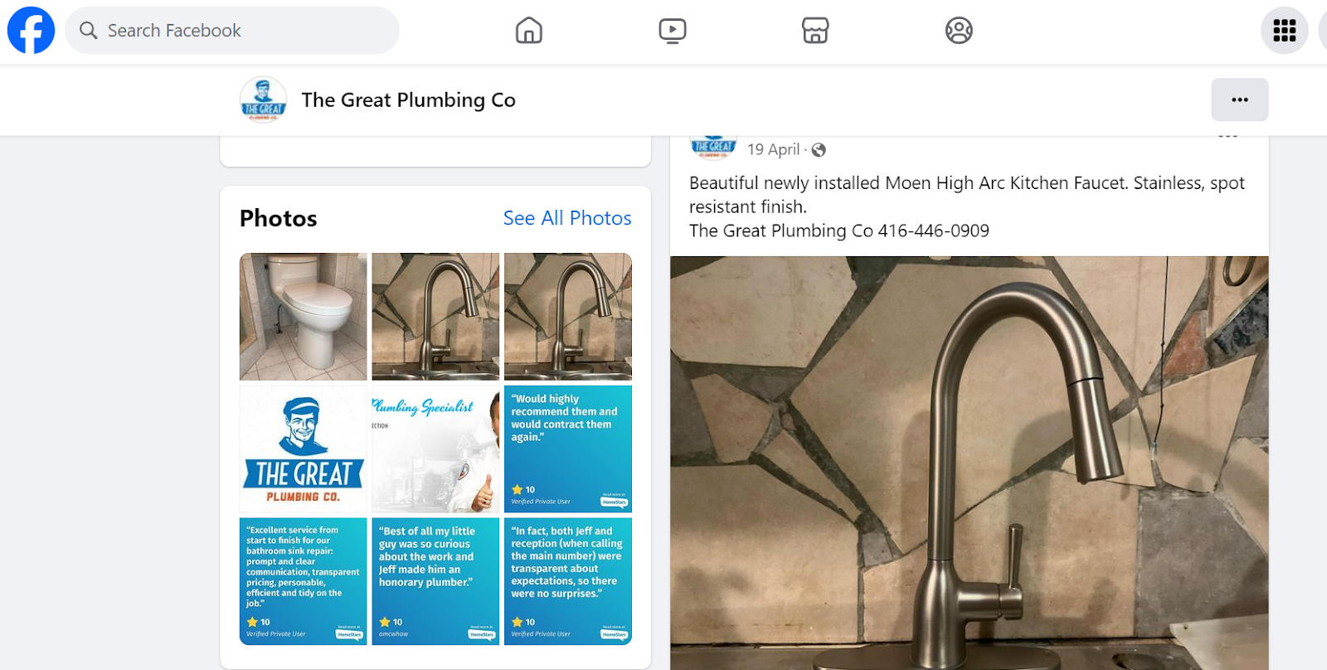Screen dimensions: 1327x670
Task: Open the "Would highly recommend" review thumbnail
Action: 568,449
